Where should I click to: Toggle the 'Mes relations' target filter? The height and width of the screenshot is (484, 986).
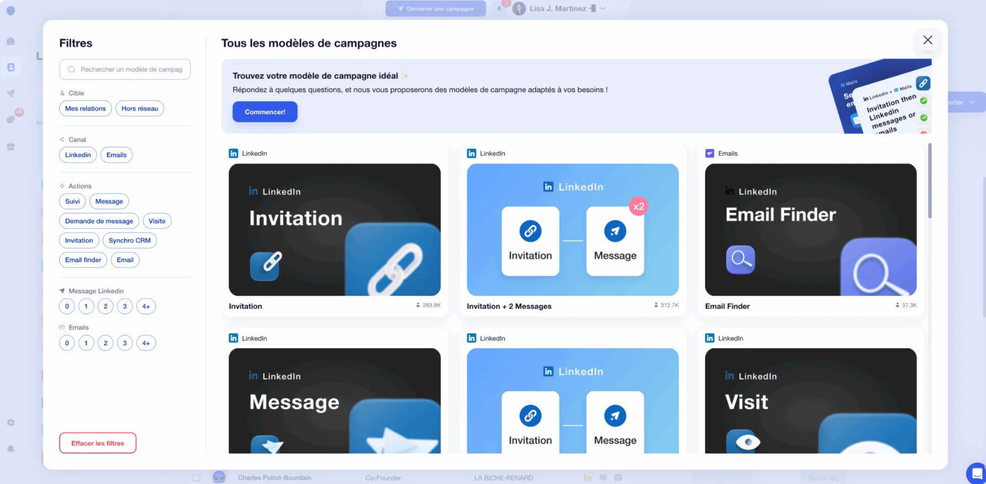point(86,108)
